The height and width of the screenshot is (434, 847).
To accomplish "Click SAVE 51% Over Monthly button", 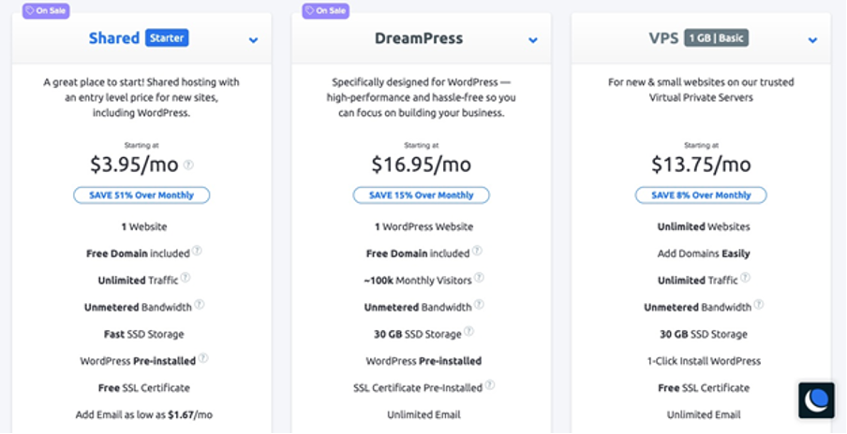I will (141, 195).
